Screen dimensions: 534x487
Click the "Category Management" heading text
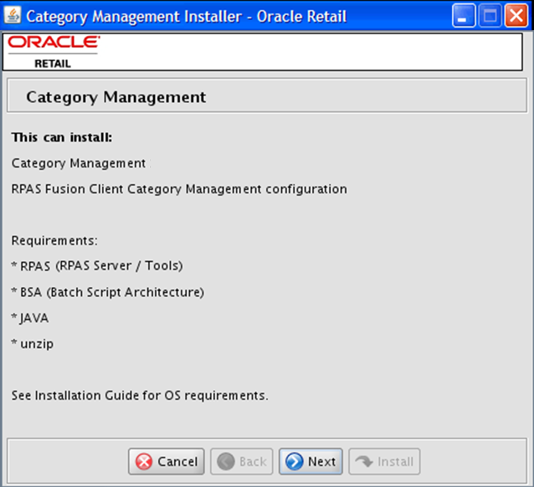116,97
